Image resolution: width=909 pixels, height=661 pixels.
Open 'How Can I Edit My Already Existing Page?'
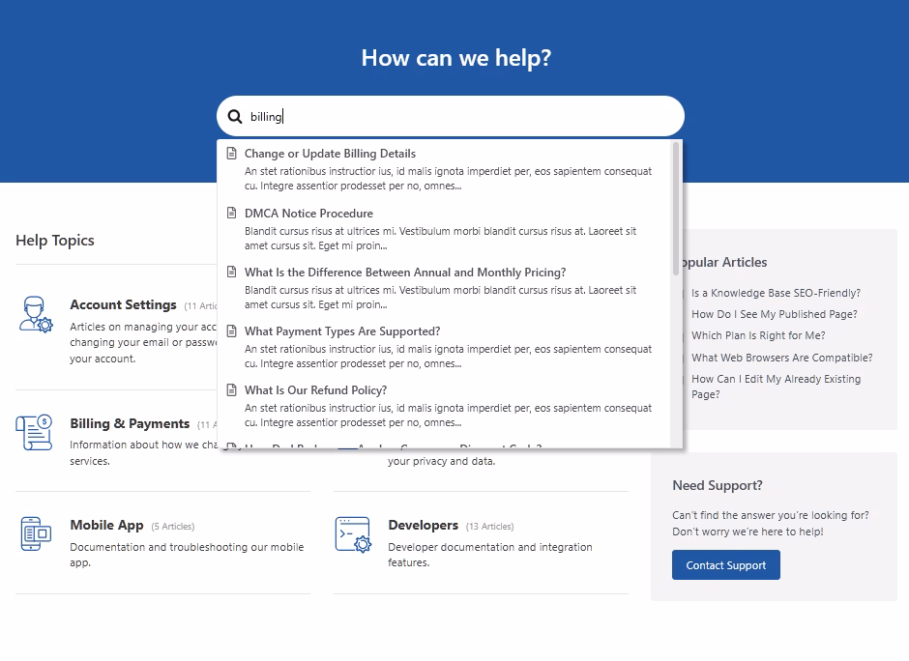[x=776, y=387]
